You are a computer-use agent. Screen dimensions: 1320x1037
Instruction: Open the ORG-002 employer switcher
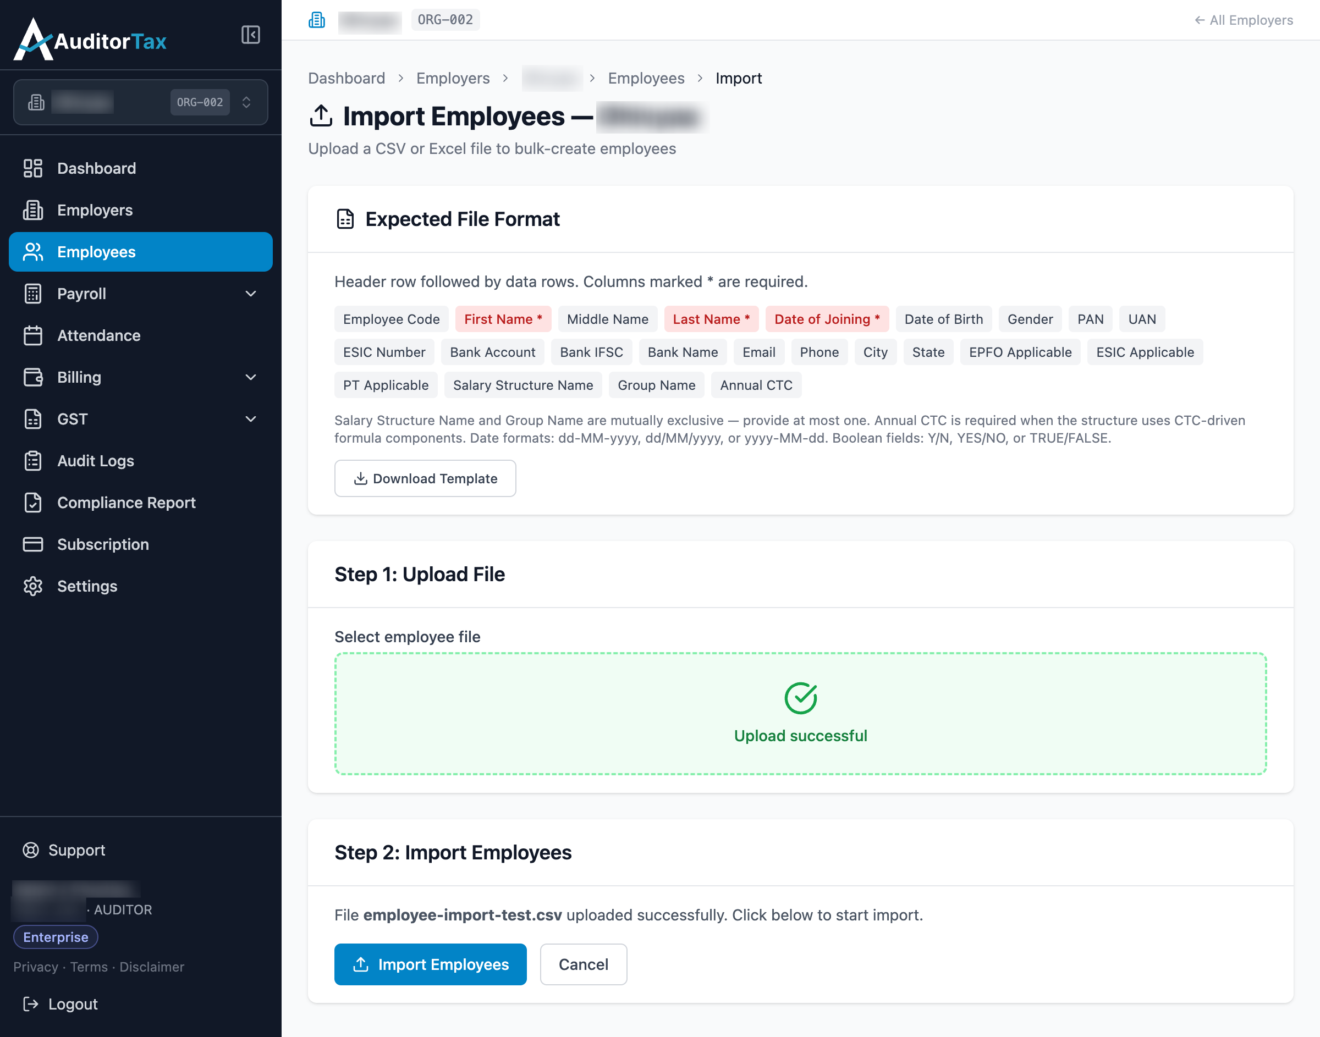click(140, 102)
